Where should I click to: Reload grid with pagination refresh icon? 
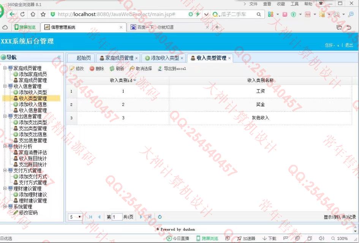point(160,217)
